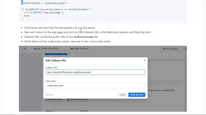The height and width of the screenshot is (115, 206).
Task: Click the 'Verify Token will be' bullet
Action: (68, 42)
